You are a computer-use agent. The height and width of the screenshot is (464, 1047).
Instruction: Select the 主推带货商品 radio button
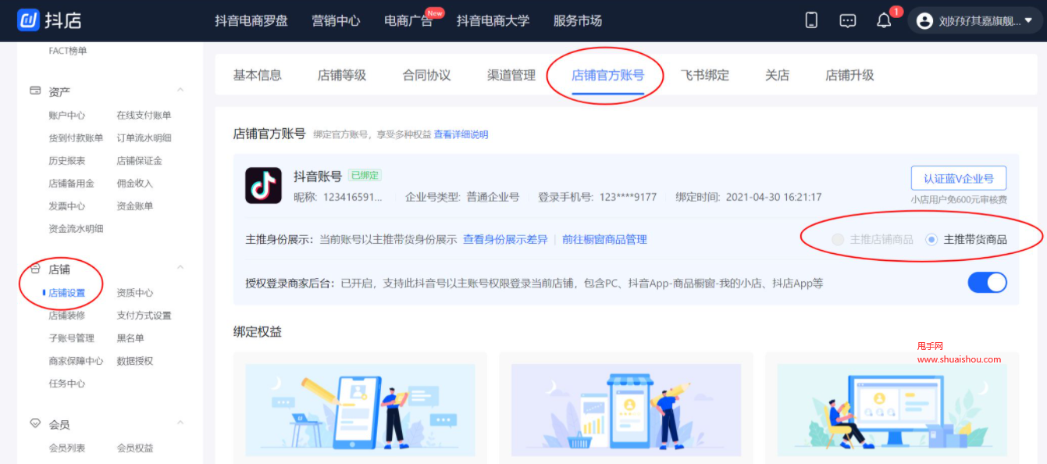931,239
